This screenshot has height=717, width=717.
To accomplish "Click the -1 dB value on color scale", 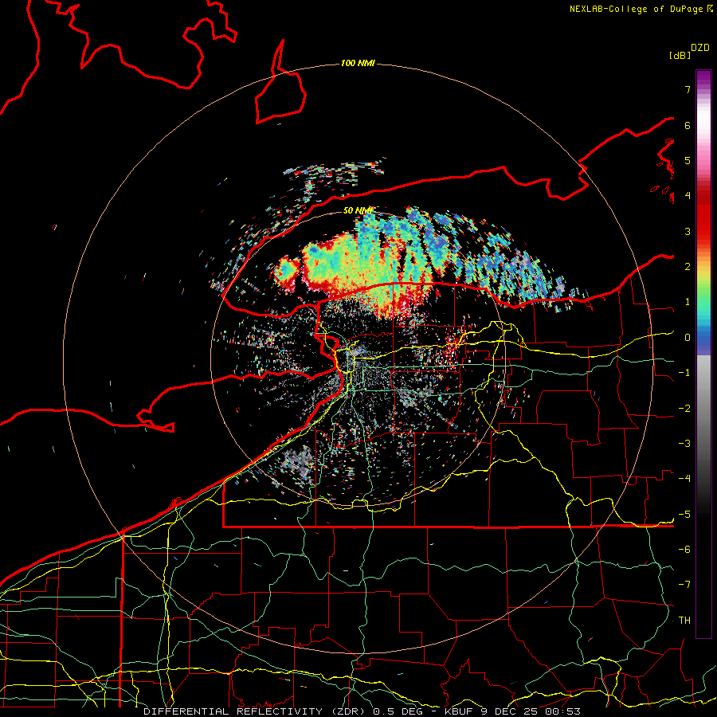I will point(684,373).
